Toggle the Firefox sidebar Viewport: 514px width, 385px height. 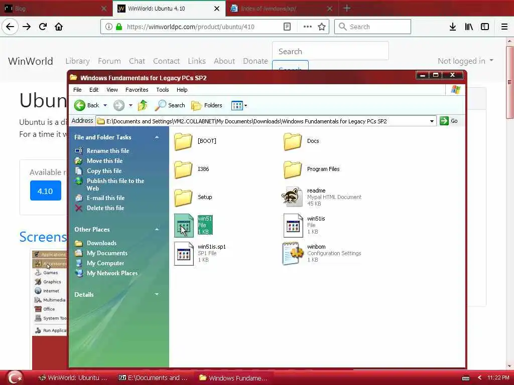pos(485,27)
